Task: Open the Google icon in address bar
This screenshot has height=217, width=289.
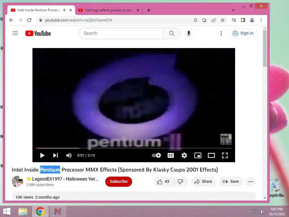Action: tap(196, 20)
